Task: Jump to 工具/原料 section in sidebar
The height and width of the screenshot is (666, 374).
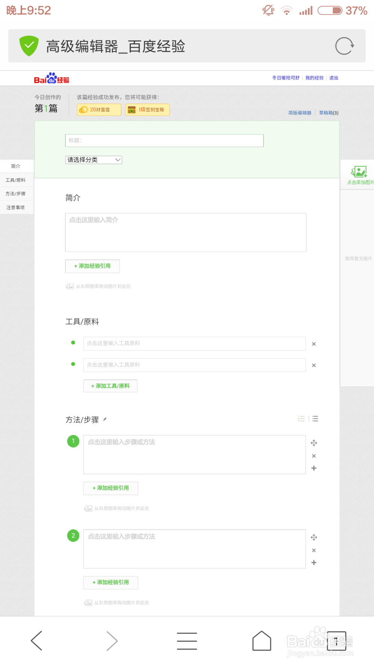Action: (16, 180)
